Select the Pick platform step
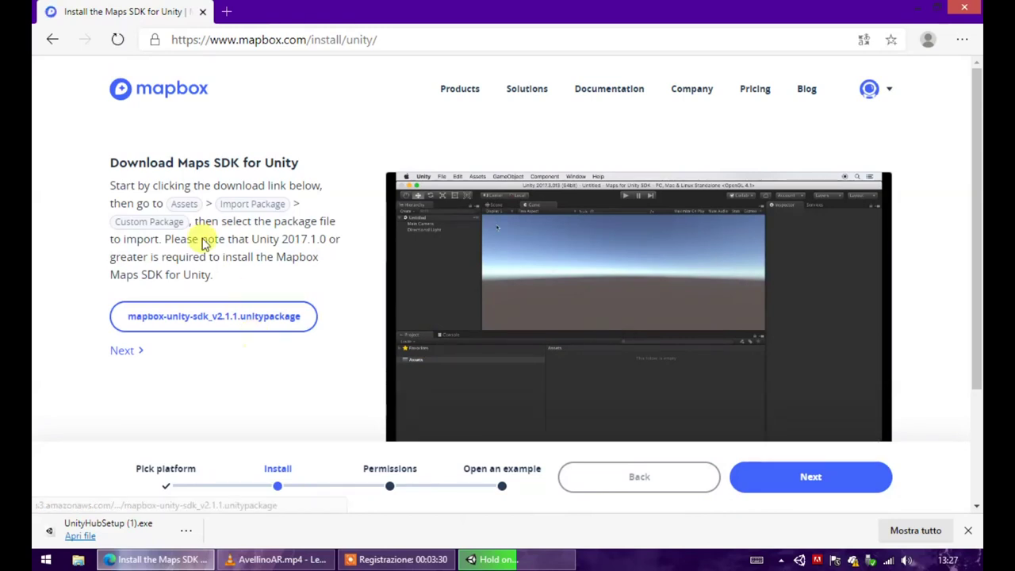1015x571 pixels. pyautogui.click(x=166, y=469)
